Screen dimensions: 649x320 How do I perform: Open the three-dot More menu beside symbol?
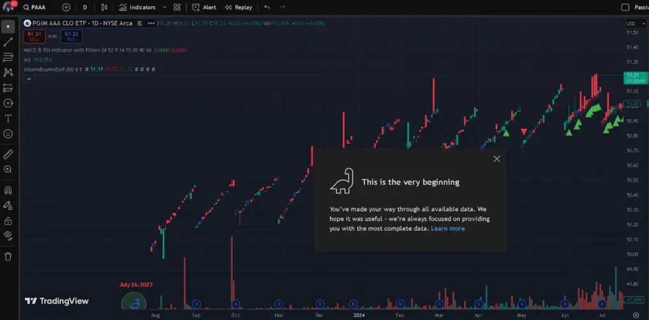(x=151, y=23)
